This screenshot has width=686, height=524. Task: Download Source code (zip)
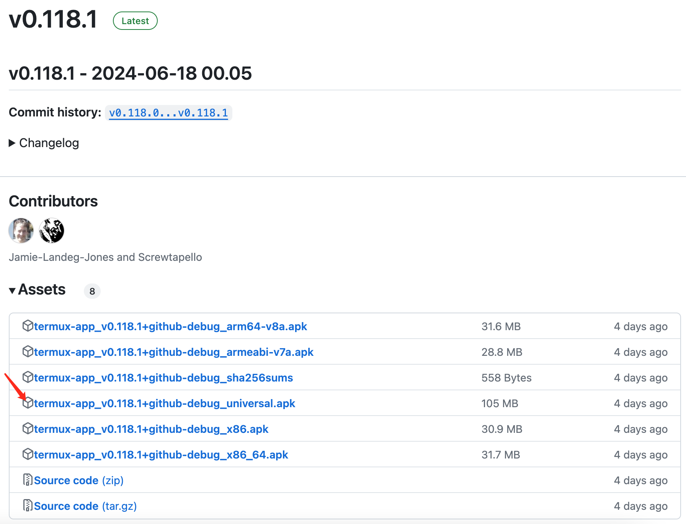tap(79, 480)
